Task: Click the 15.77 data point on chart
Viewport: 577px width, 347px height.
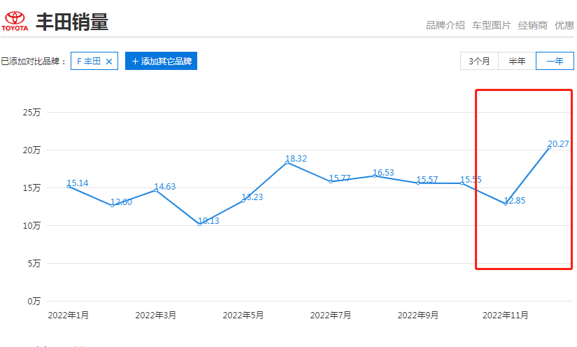Action: 330,182
